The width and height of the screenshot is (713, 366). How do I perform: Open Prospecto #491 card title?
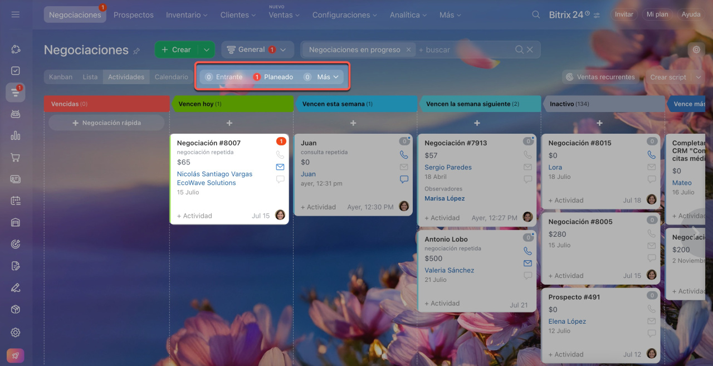[574, 297]
